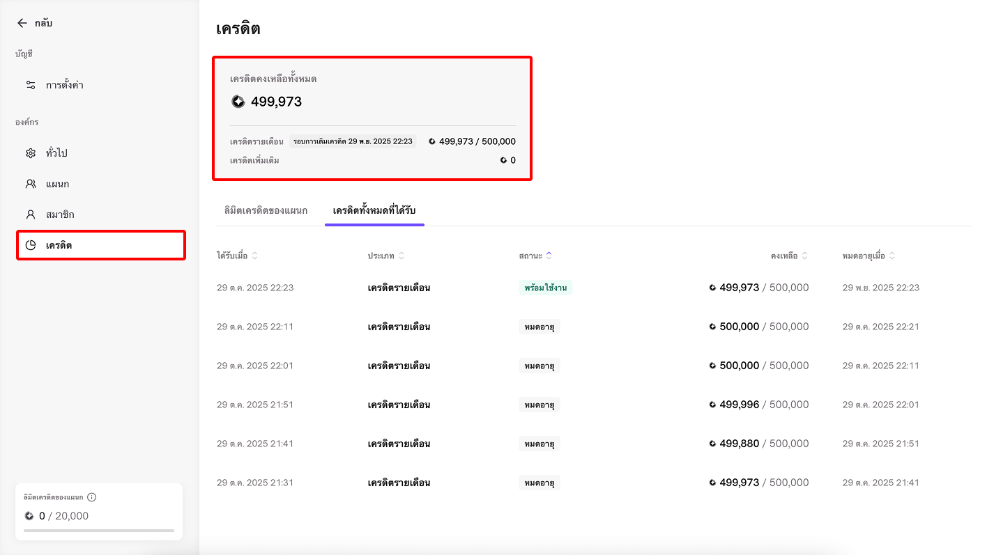Select the เครดิตทั้งหมดที่ได้รับ tab

tap(374, 210)
